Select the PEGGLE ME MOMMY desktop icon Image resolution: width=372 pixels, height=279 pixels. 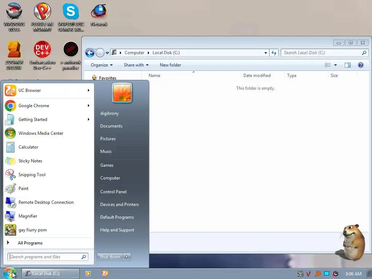pos(42,17)
